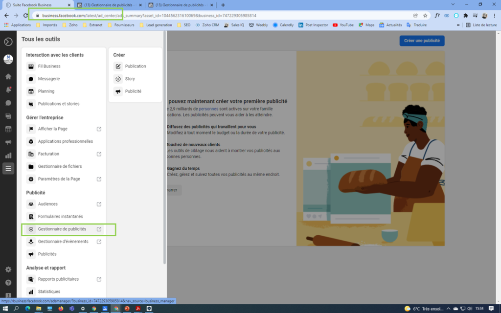Click the Créer une publicité button
This screenshot has width=501, height=313.
(x=421, y=41)
